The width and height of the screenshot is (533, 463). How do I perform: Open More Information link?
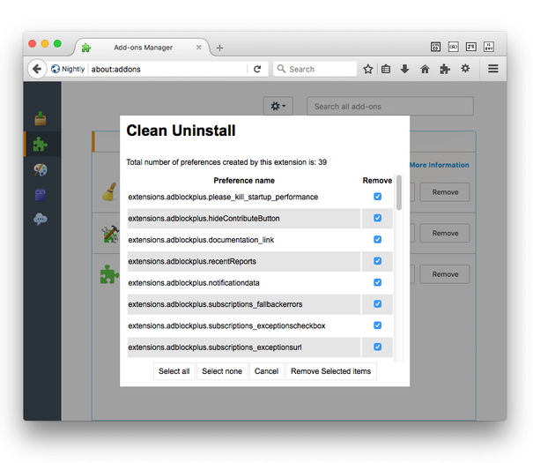pyautogui.click(x=439, y=165)
